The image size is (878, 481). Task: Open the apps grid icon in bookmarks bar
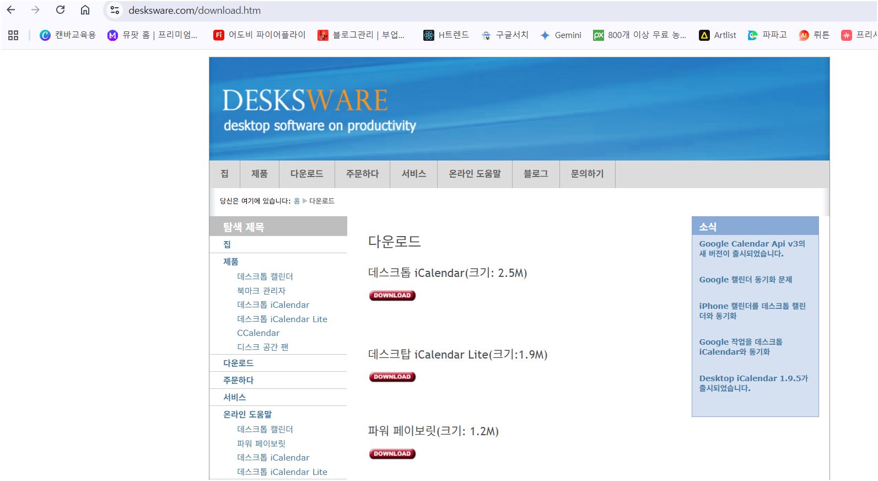pyautogui.click(x=13, y=35)
